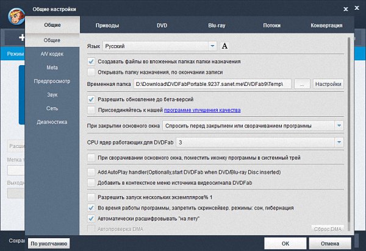Click the Режим tab in main window
The width and height of the screenshot is (366, 251).
[15, 54]
